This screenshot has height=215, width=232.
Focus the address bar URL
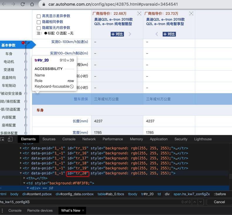[x=113, y=4]
